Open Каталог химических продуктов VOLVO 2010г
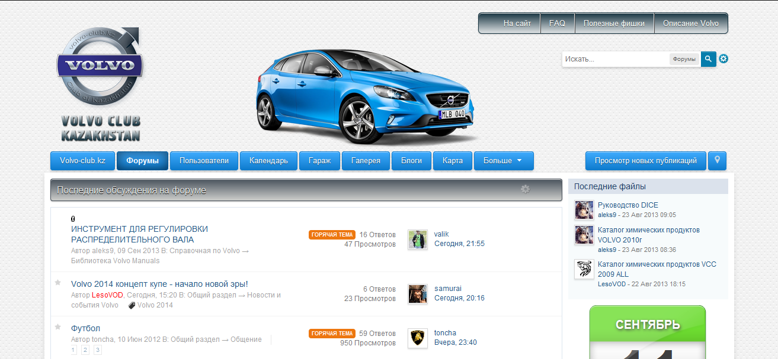 tap(649, 235)
